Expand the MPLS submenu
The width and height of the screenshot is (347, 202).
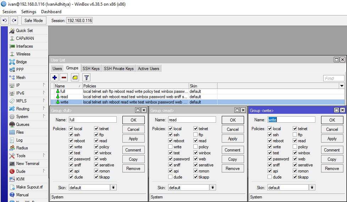[44, 100]
